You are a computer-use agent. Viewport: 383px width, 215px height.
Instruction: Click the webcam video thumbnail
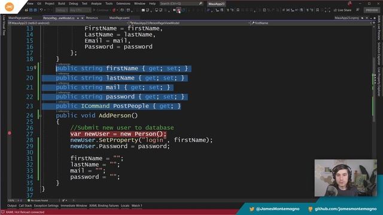coord(345,178)
